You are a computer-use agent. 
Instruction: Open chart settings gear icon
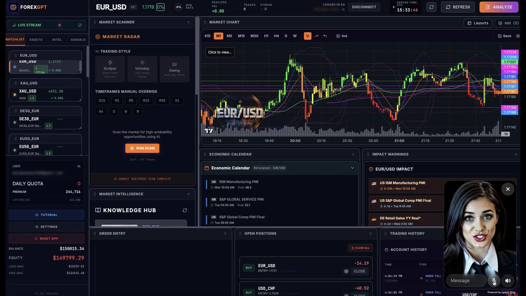coord(518,36)
